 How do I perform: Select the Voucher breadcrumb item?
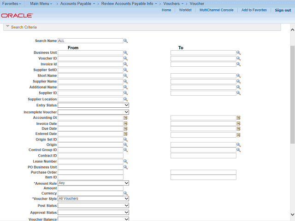197,4
